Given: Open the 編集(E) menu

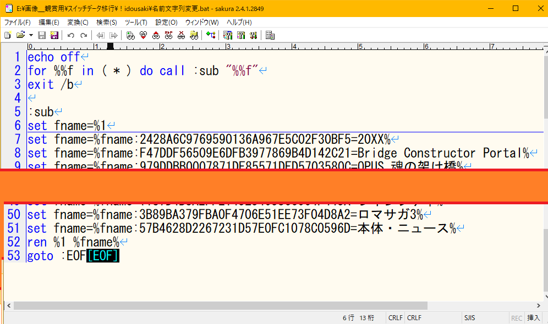Looking at the screenshot, I should 49,23.
